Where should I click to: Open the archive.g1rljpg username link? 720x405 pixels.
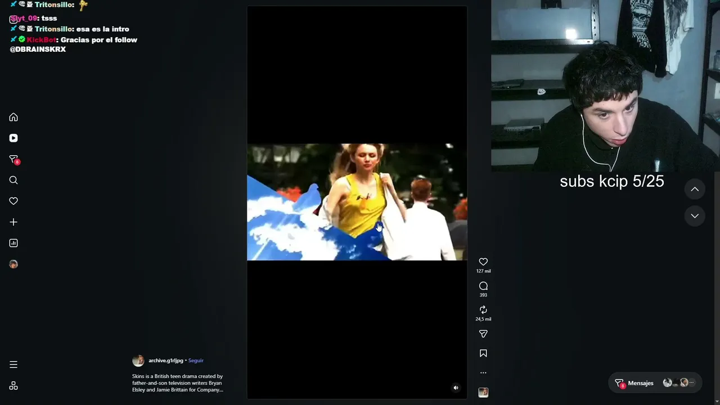click(x=166, y=361)
